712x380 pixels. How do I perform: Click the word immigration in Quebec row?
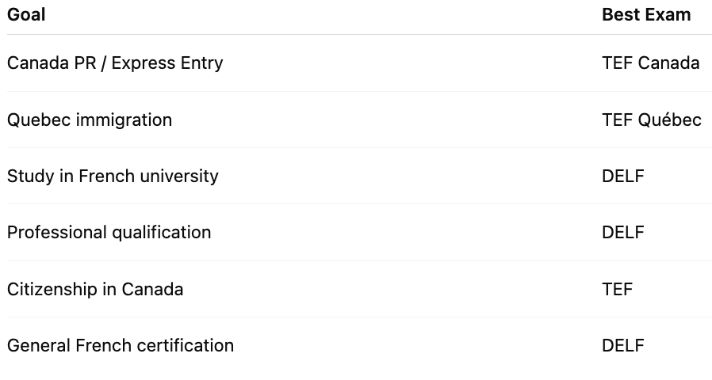click(x=124, y=120)
